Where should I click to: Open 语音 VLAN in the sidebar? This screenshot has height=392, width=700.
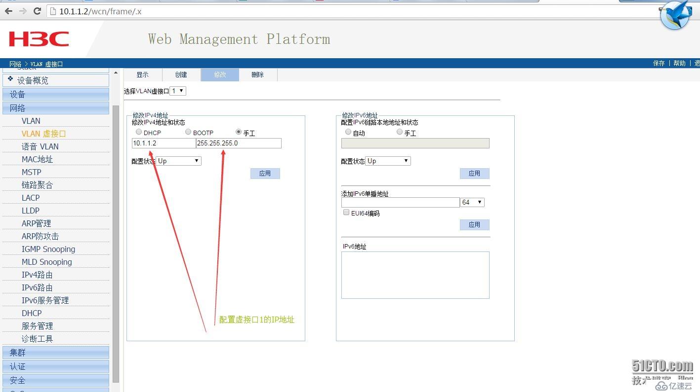tap(40, 146)
